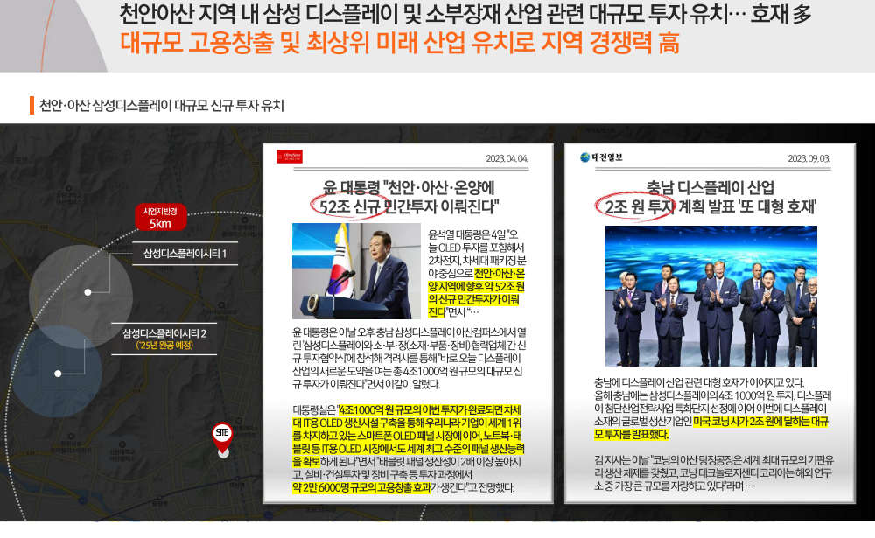Click paragraph starting '김 지사는 이날'
Screen dimensions: 875x538
(x=714, y=473)
